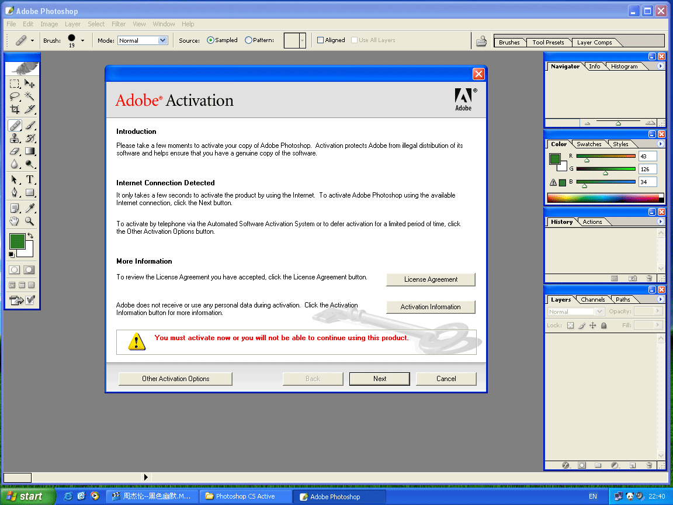Select the Notes tool
Screen dimensions: 673x505
click(15, 208)
